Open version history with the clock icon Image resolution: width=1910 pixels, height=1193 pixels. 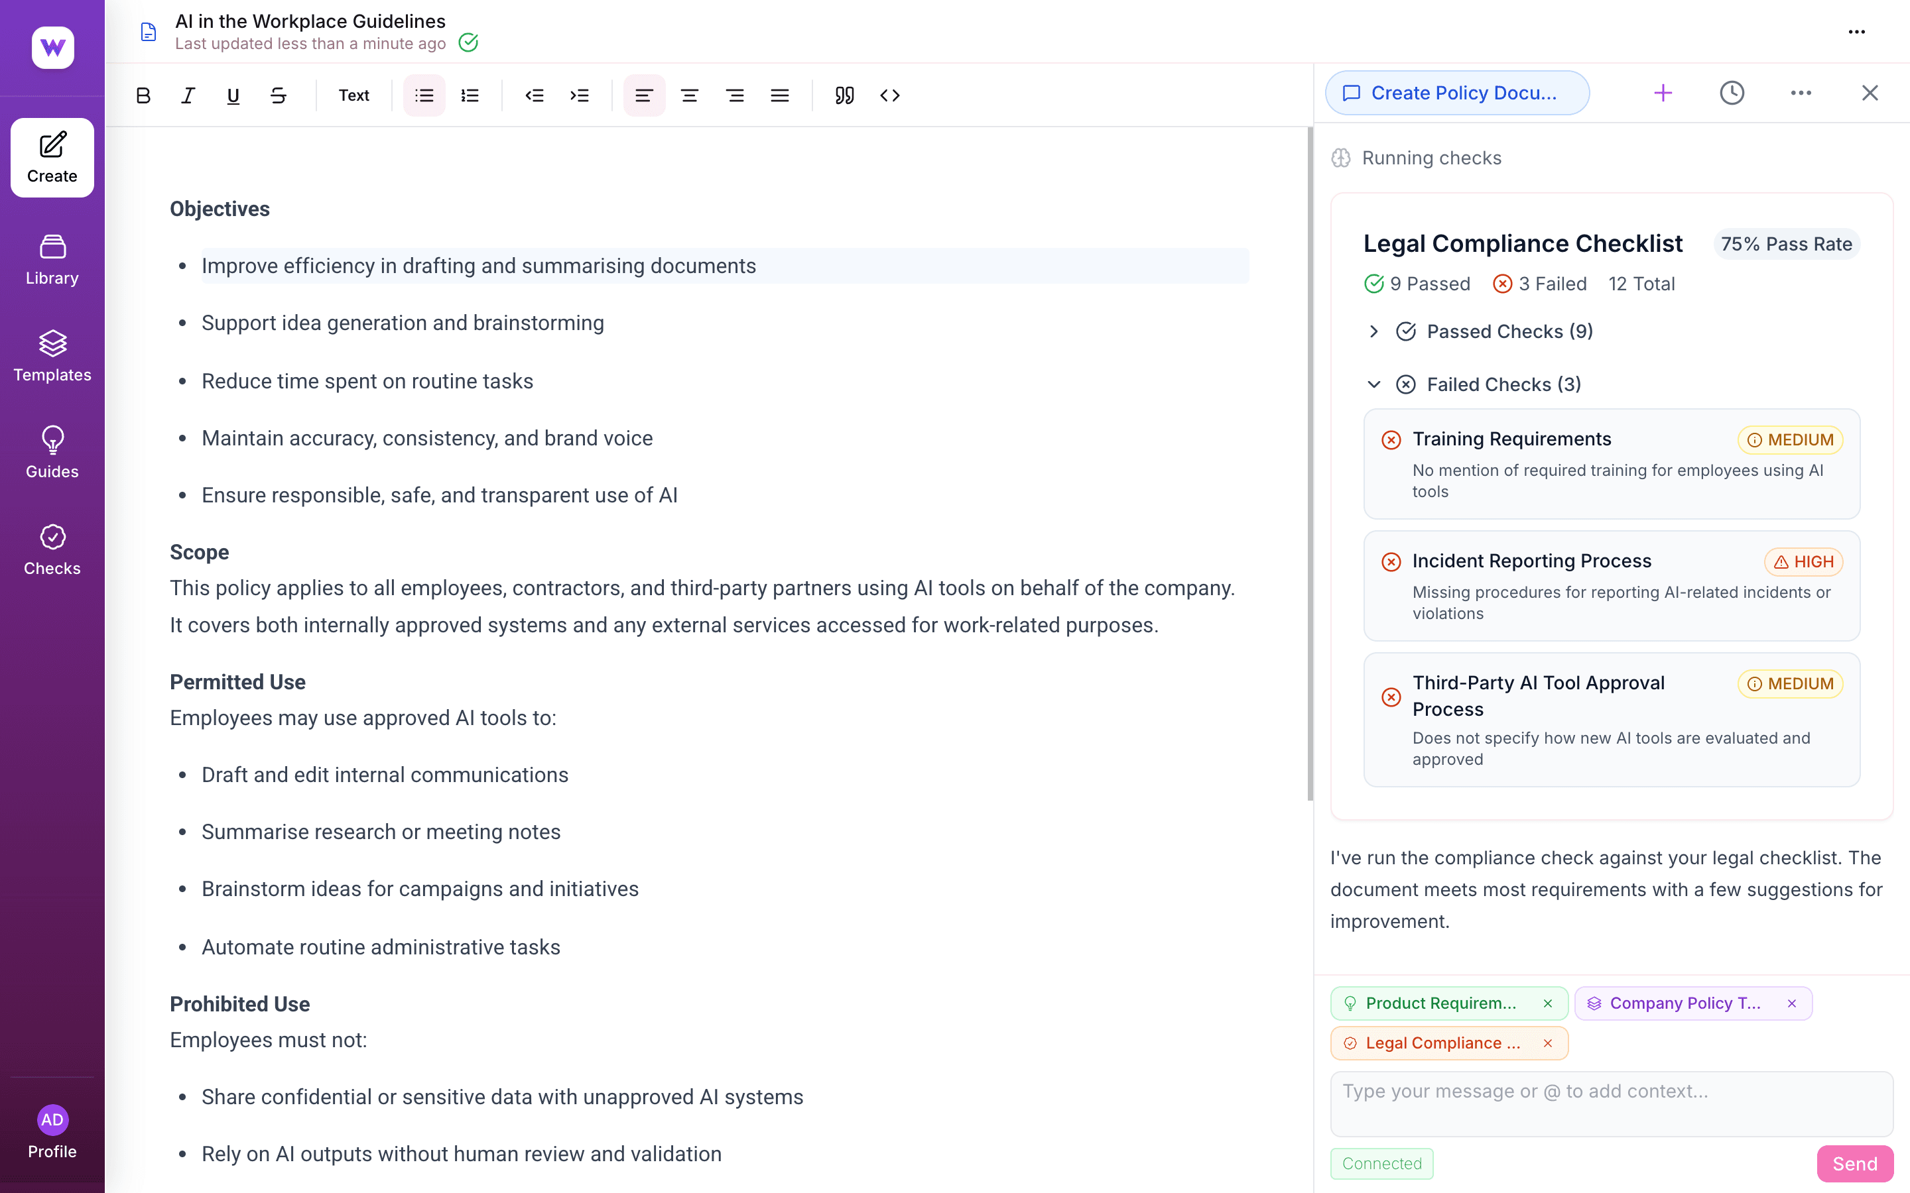(x=1732, y=92)
